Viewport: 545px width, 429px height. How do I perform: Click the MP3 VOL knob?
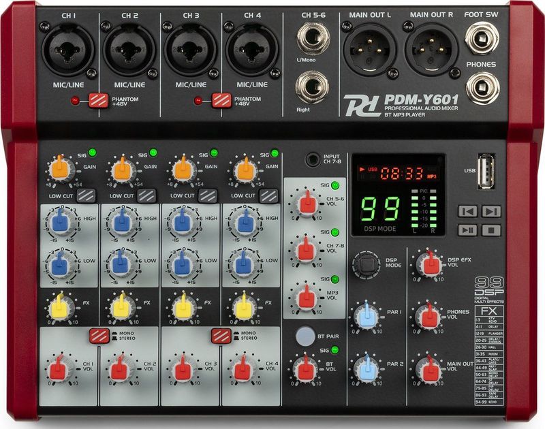pyautogui.click(x=306, y=298)
